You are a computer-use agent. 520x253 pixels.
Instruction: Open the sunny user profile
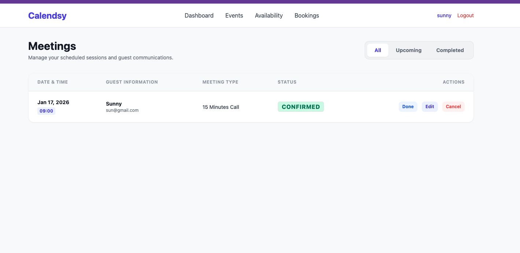(444, 16)
